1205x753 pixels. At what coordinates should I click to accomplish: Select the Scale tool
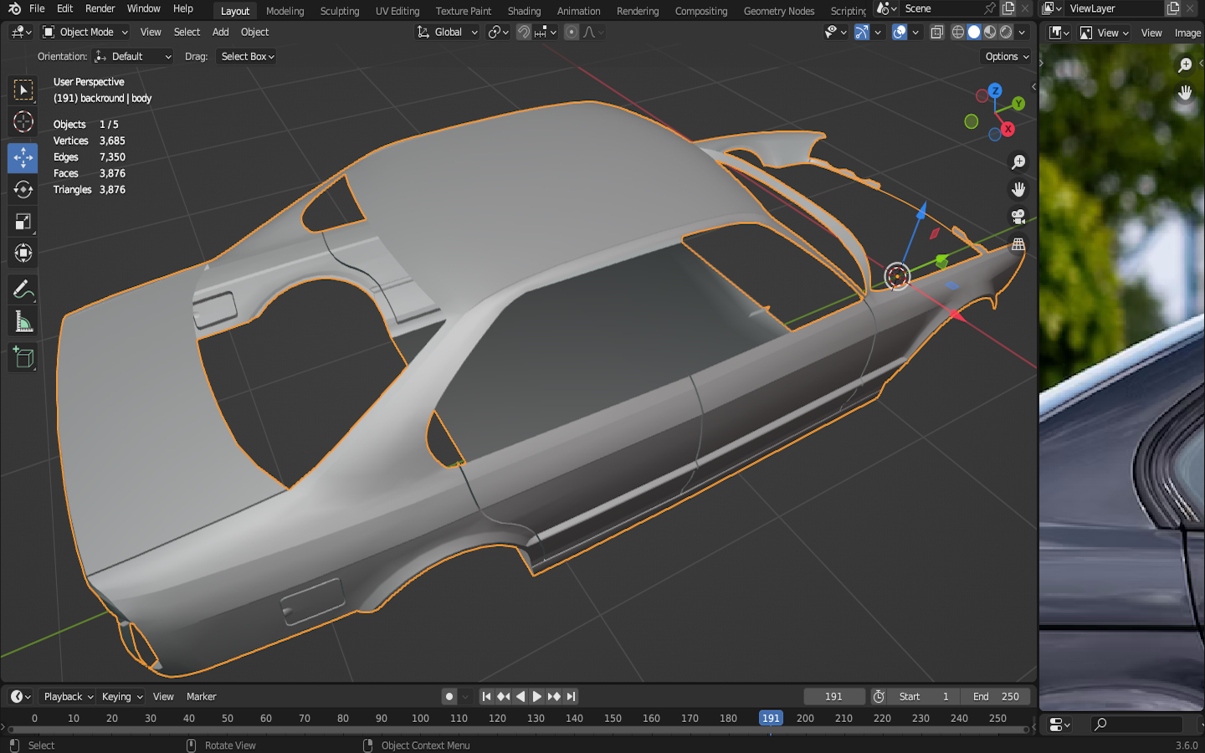(x=23, y=222)
